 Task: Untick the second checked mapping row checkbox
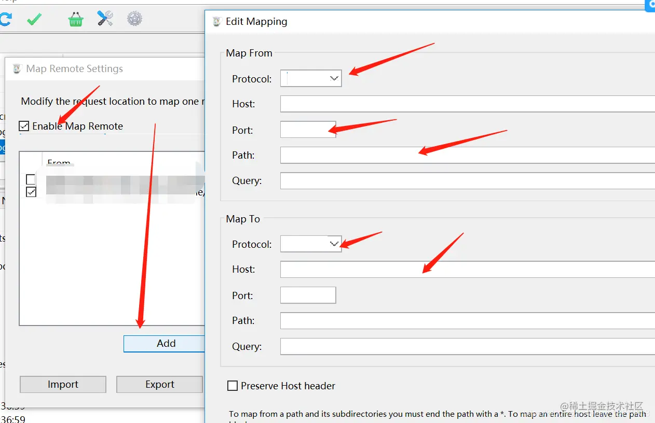point(31,192)
